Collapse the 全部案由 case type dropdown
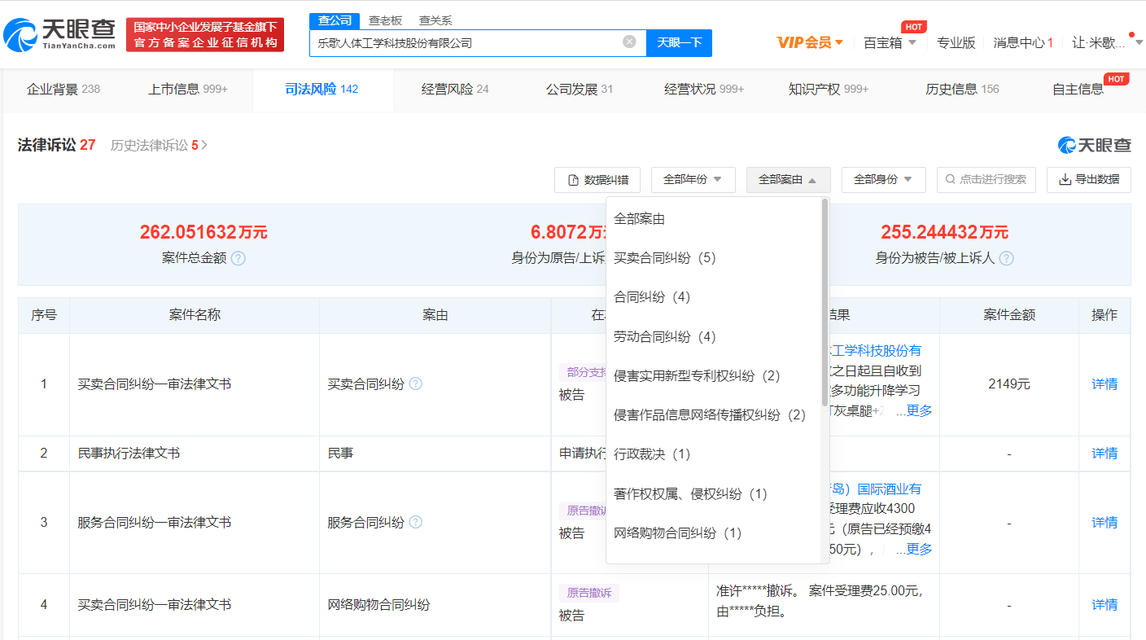Image resolution: width=1146 pixels, height=640 pixels. click(x=787, y=180)
